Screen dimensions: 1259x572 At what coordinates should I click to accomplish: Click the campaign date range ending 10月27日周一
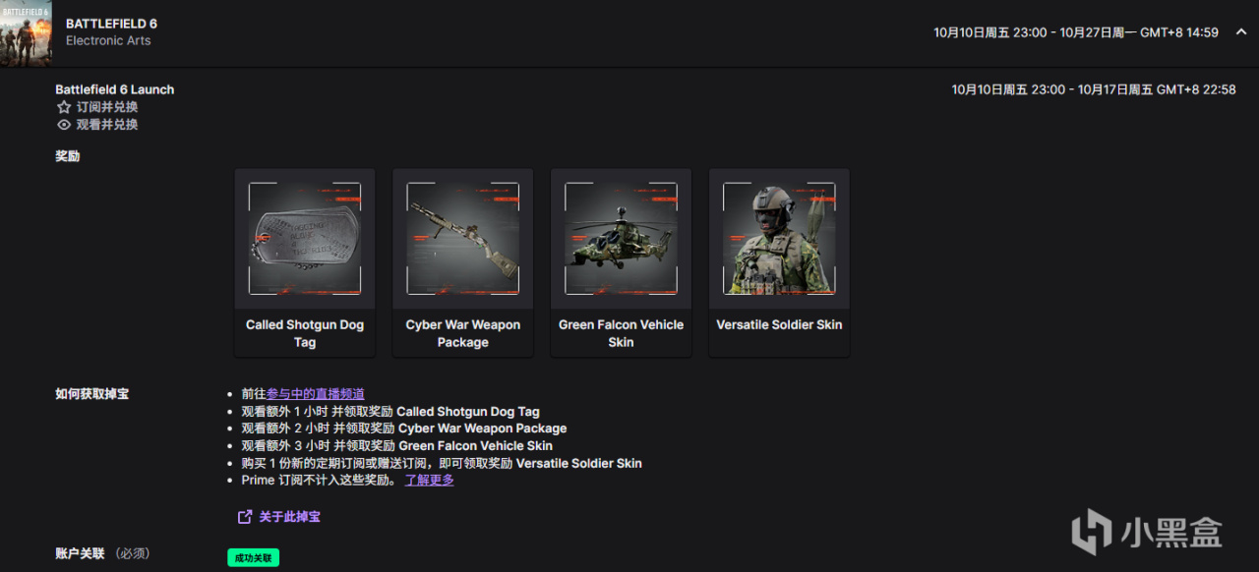tap(1076, 32)
